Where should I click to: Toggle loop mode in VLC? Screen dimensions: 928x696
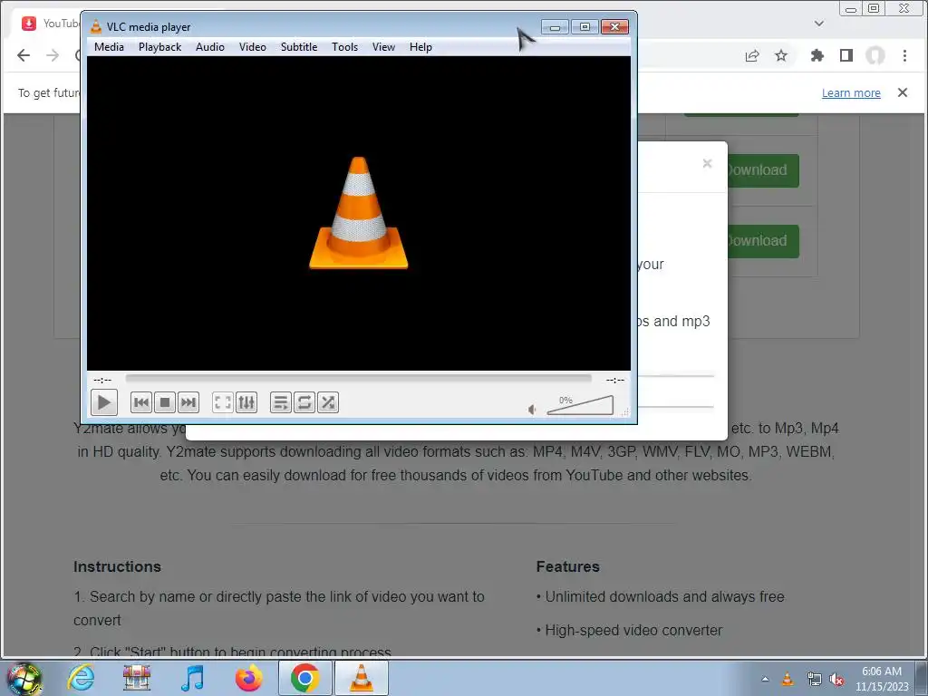point(304,403)
